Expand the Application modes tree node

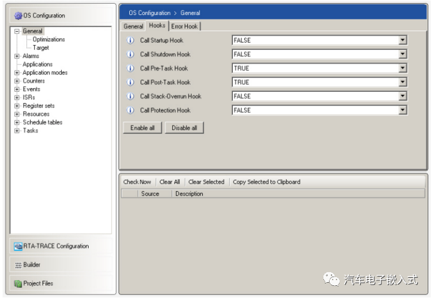tap(17, 73)
